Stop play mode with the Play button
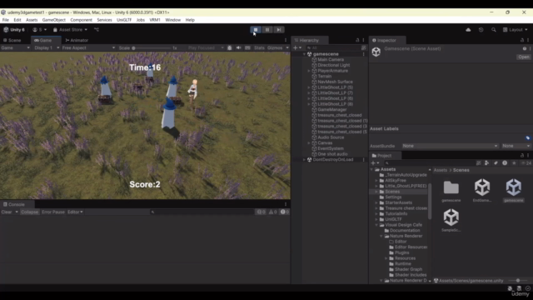This screenshot has height=300, width=533. (x=256, y=30)
